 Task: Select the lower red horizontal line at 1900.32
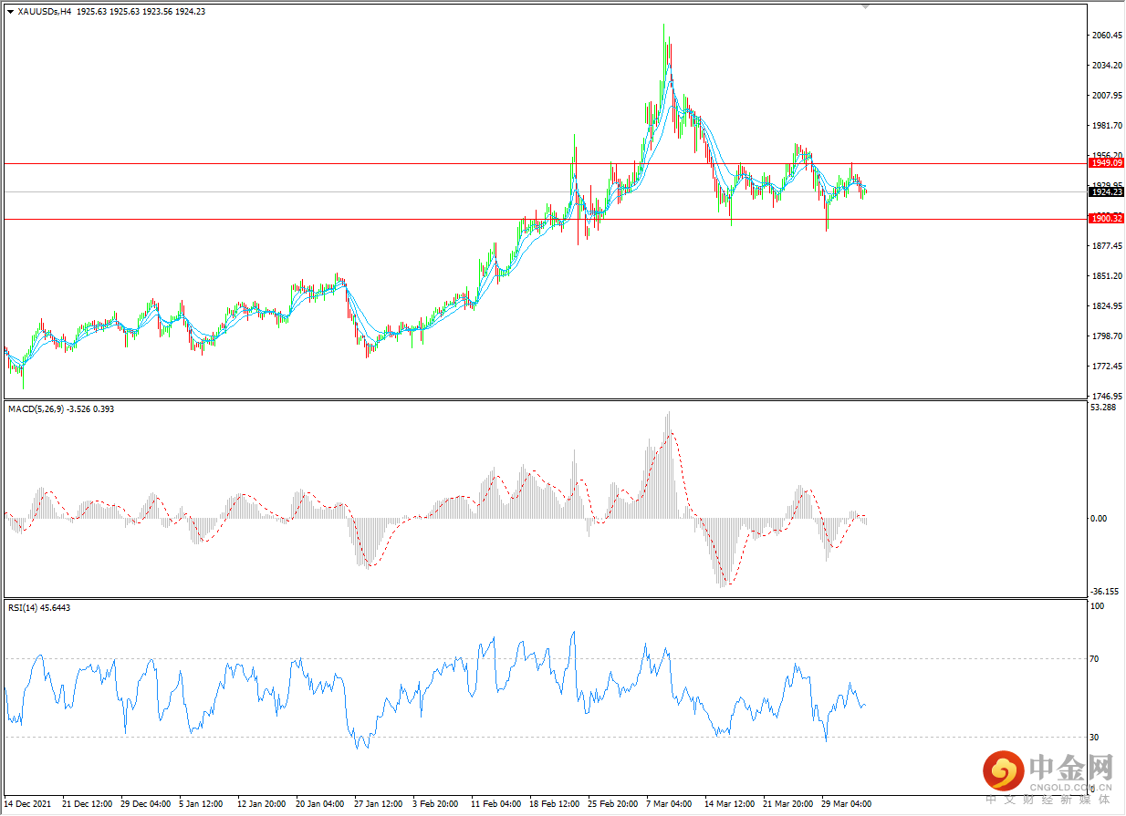[x=545, y=219]
